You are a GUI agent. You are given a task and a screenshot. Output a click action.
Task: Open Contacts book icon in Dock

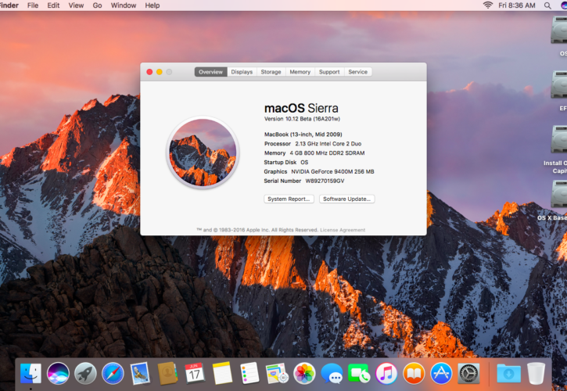(x=167, y=373)
